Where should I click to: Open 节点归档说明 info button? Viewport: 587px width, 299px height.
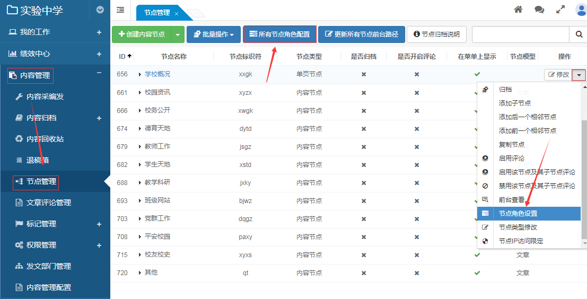[x=436, y=34]
